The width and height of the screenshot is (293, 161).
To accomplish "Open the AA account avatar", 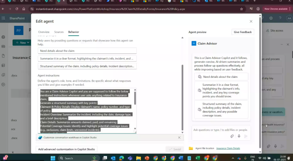I will point(289,18).
